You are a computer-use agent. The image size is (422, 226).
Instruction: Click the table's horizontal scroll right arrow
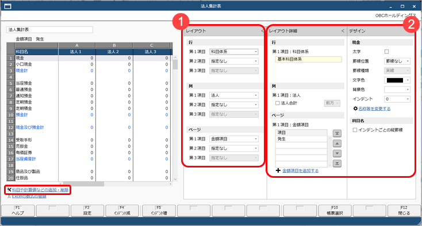[171, 184]
